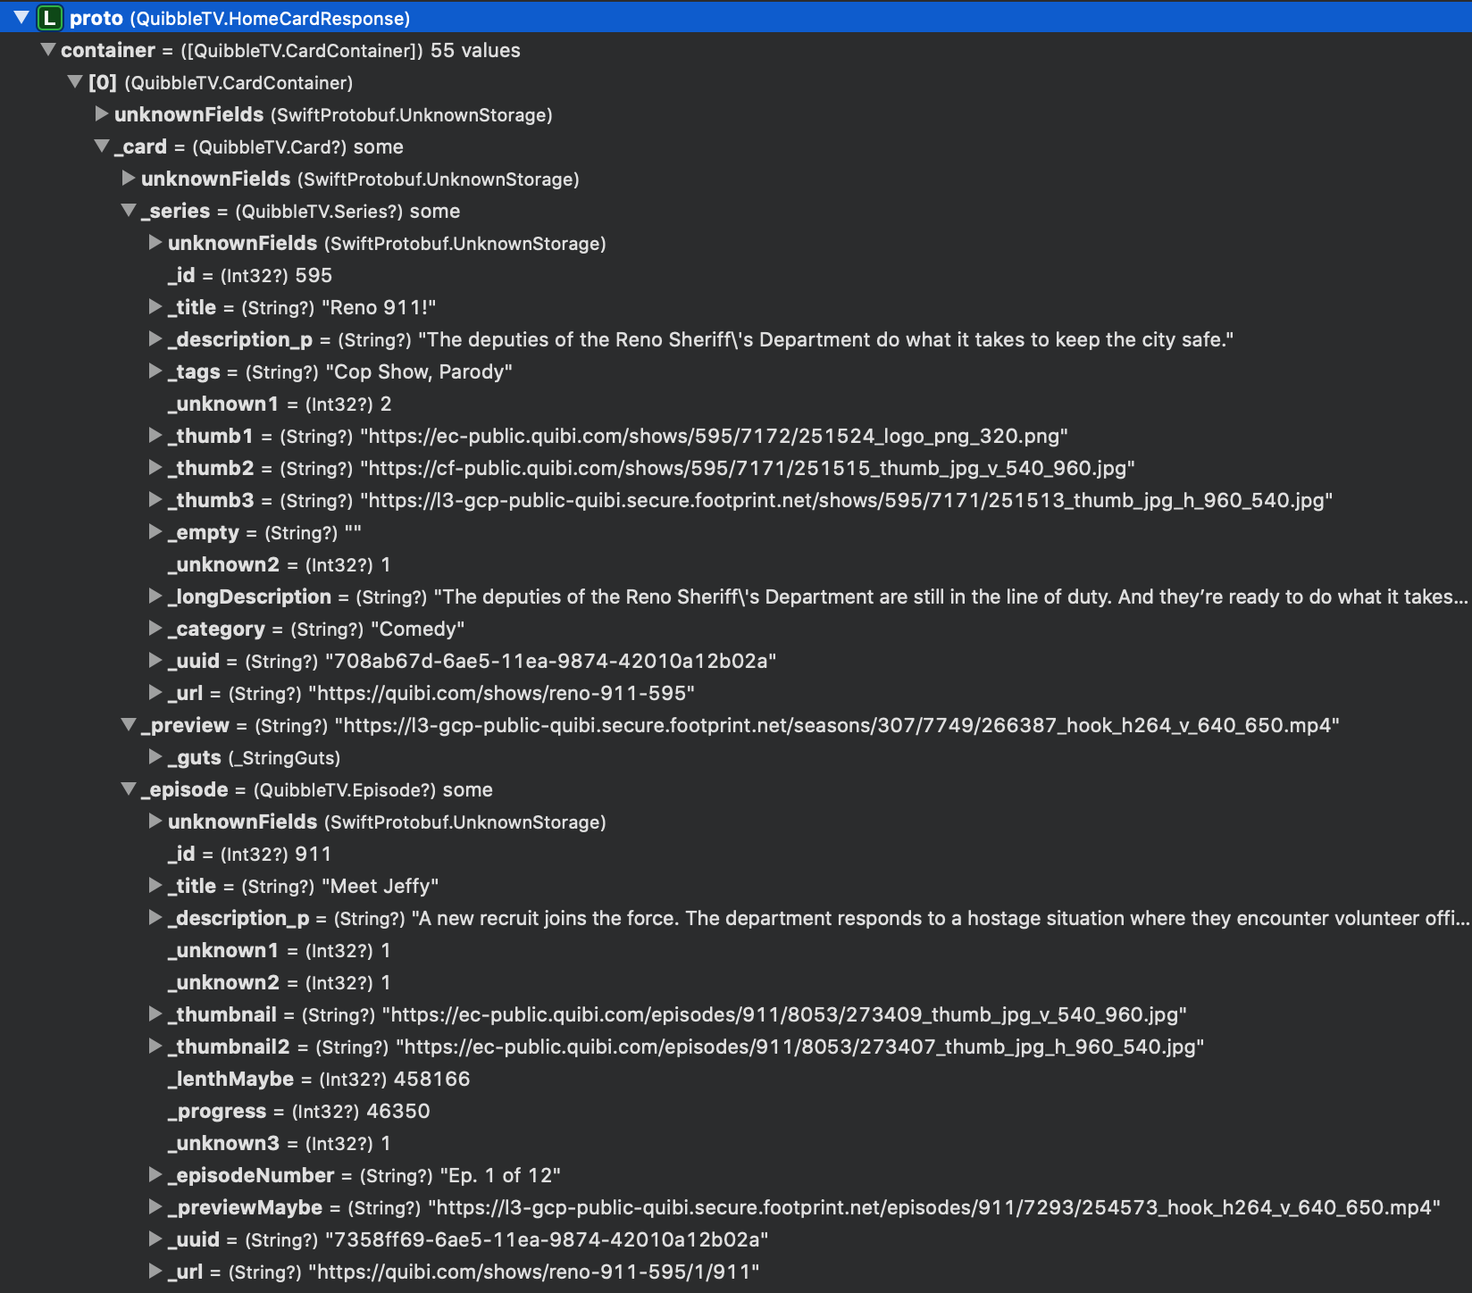
Task: Expand the _tags "Cop Show, Parody" row
Action: [x=155, y=371]
